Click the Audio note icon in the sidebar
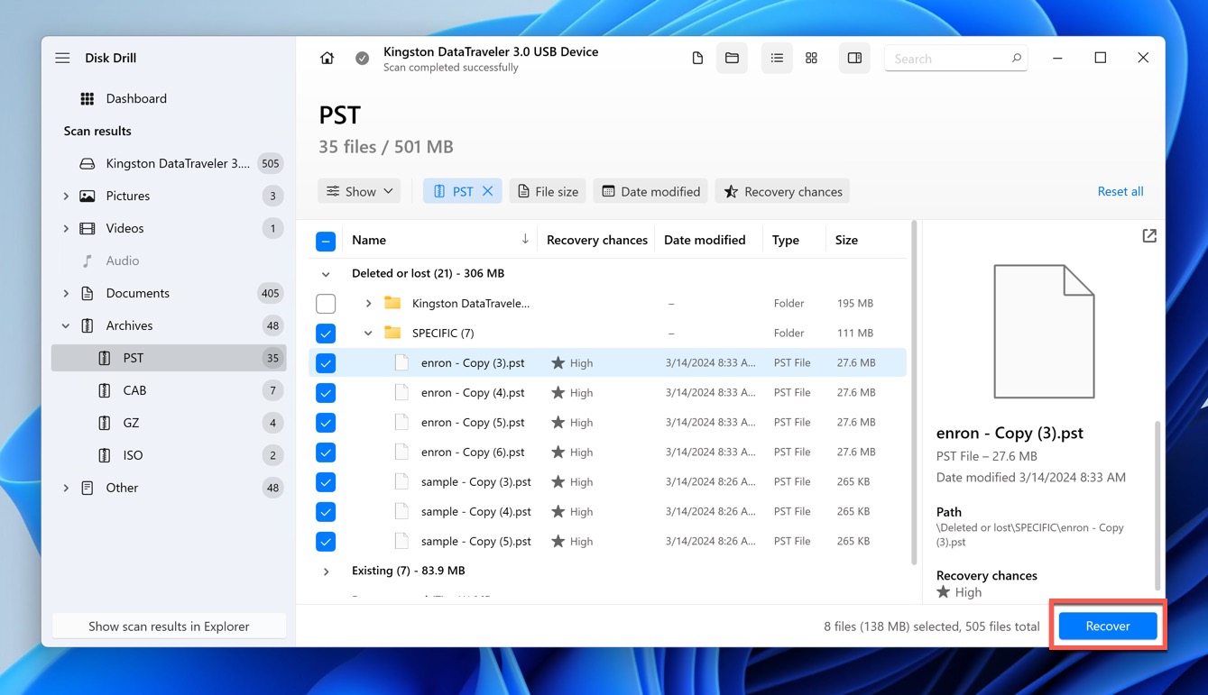 point(88,261)
